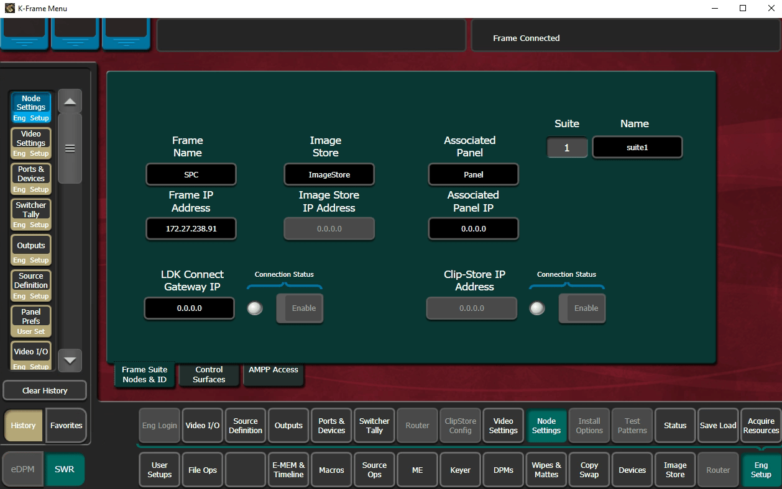Edit the LDK Connect Gateway IP field
Image resolution: width=782 pixels, height=489 pixels.
click(189, 308)
